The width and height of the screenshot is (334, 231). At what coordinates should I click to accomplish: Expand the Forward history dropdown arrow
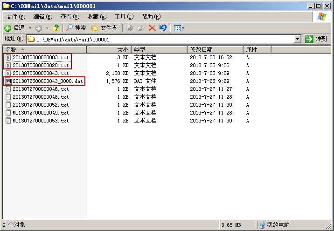tap(47, 28)
